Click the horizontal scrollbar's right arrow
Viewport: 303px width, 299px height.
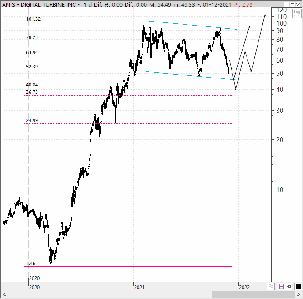(299, 295)
